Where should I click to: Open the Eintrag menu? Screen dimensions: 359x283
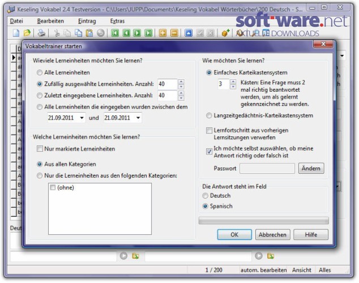coord(87,21)
